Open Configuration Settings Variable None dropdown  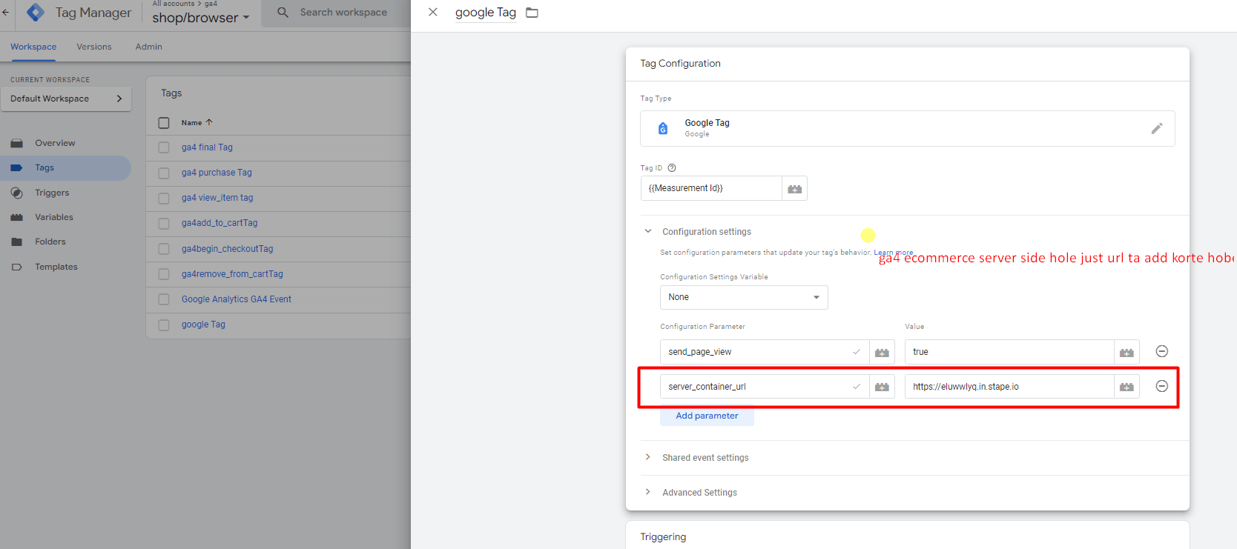[744, 297]
